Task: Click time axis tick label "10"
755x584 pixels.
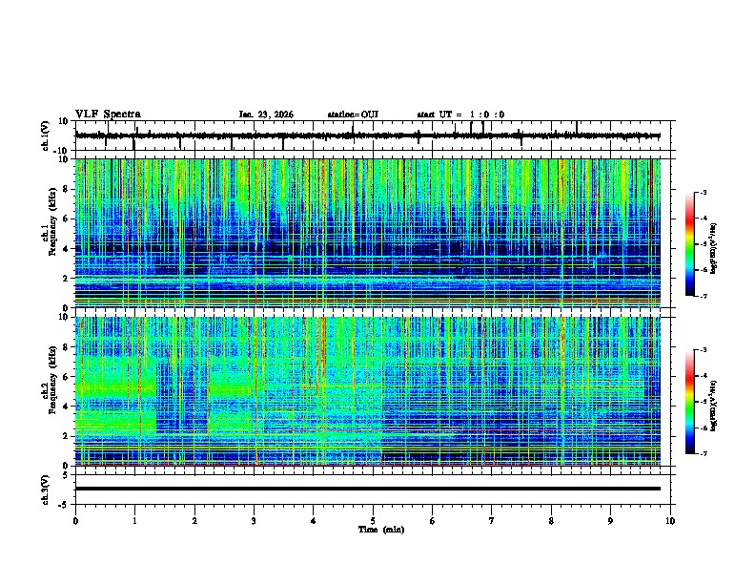Action: click(670, 521)
